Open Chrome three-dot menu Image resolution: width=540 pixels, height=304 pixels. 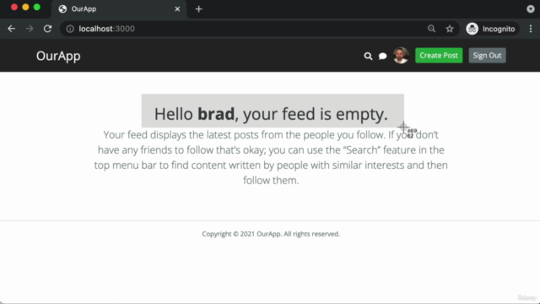[531, 29]
